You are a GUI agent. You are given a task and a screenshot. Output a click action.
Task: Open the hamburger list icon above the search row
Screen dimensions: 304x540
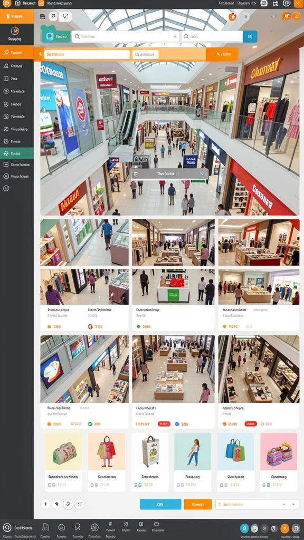coord(42,16)
